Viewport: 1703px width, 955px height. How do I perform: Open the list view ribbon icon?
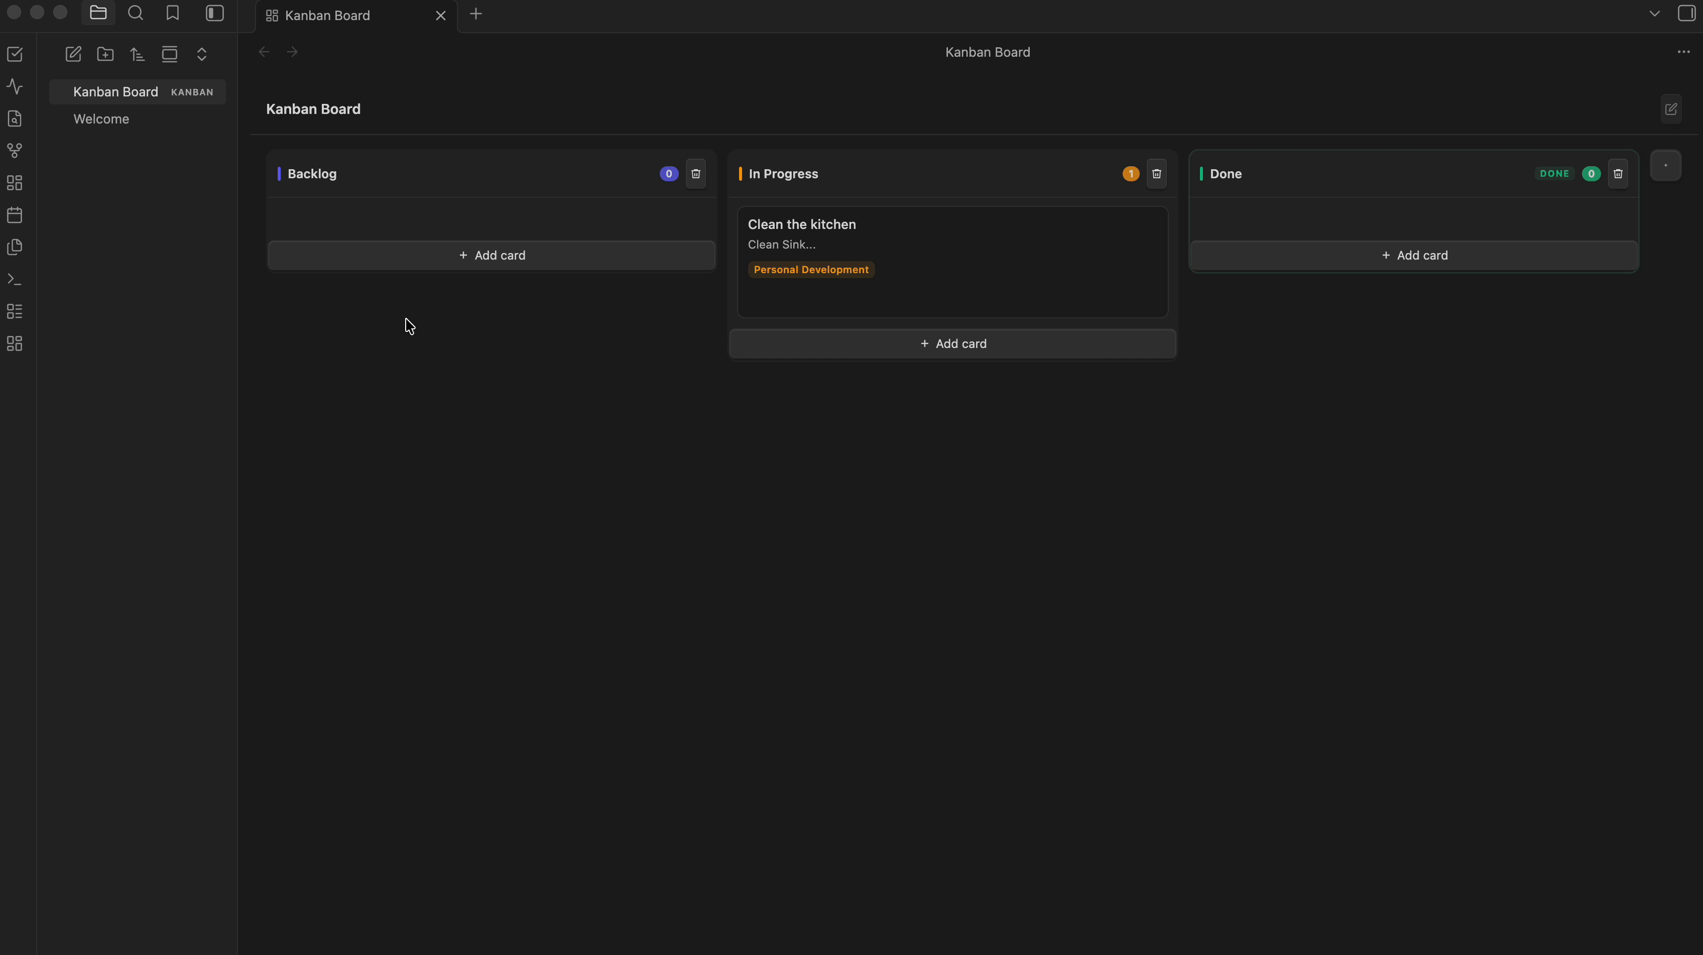click(x=15, y=311)
